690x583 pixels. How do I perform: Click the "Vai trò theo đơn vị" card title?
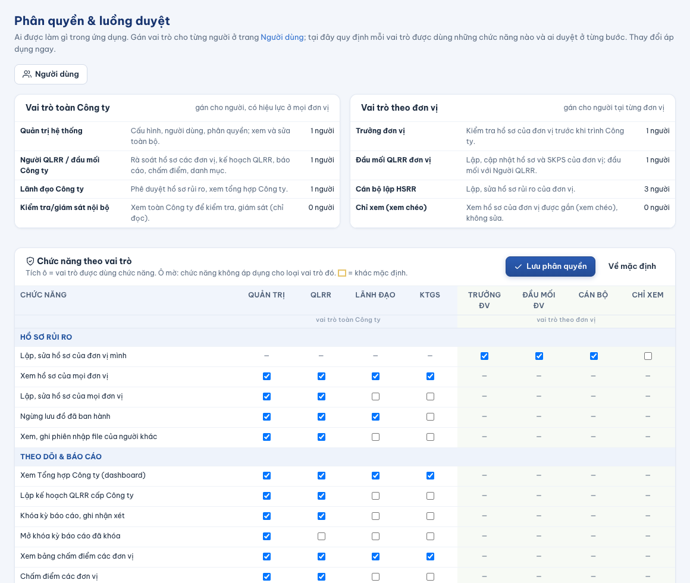pyautogui.click(x=399, y=108)
